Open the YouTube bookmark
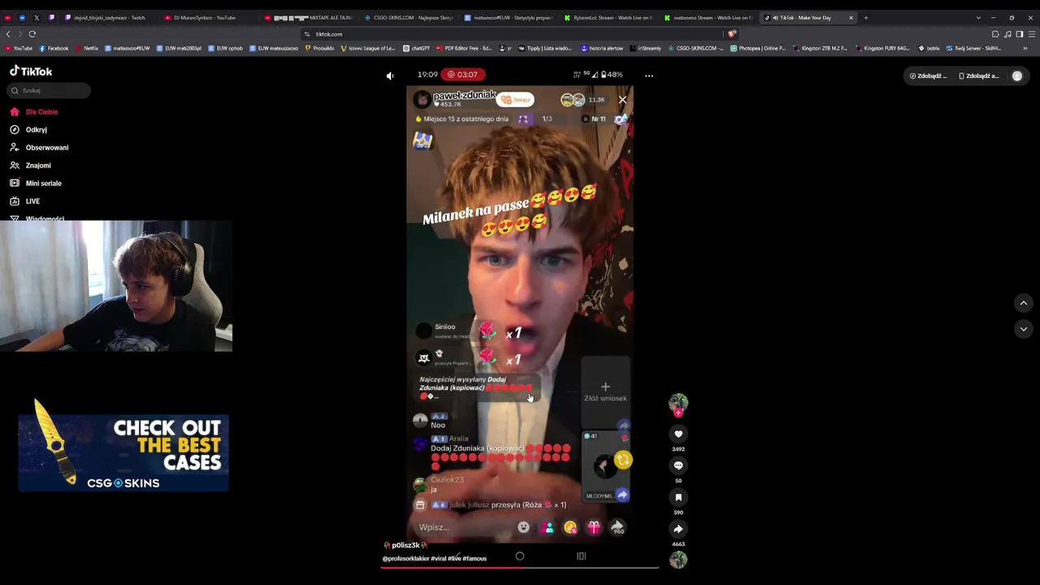 pos(19,49)
